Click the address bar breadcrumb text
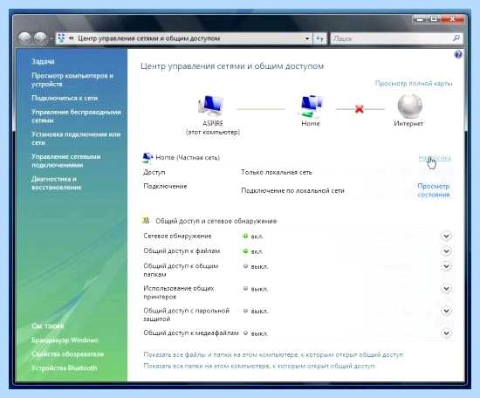 pos(148,38)
